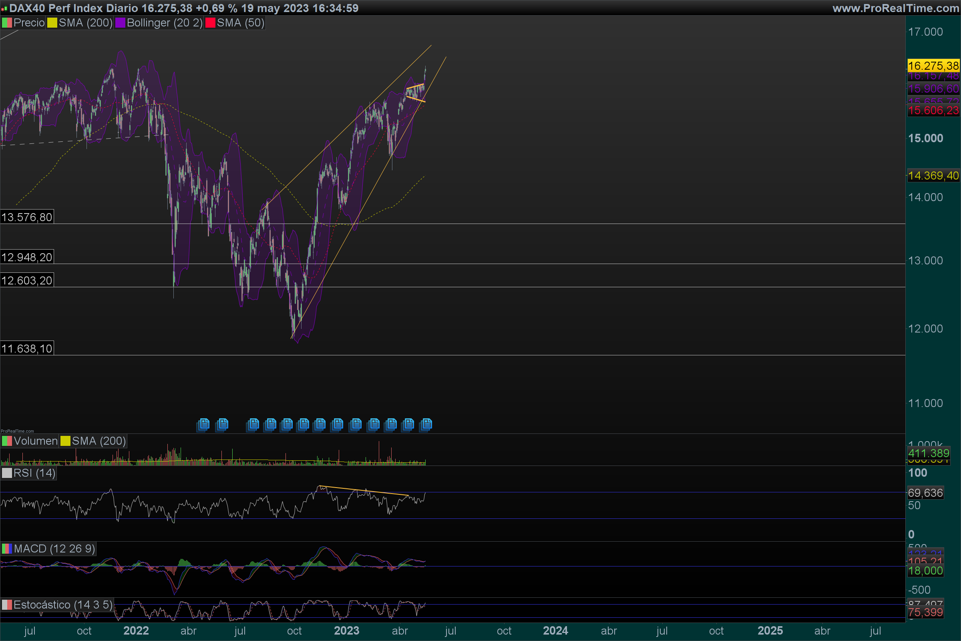961x641 pixels.
Task: Open second blue news document icon from left
Action: (x=222, y=424)
